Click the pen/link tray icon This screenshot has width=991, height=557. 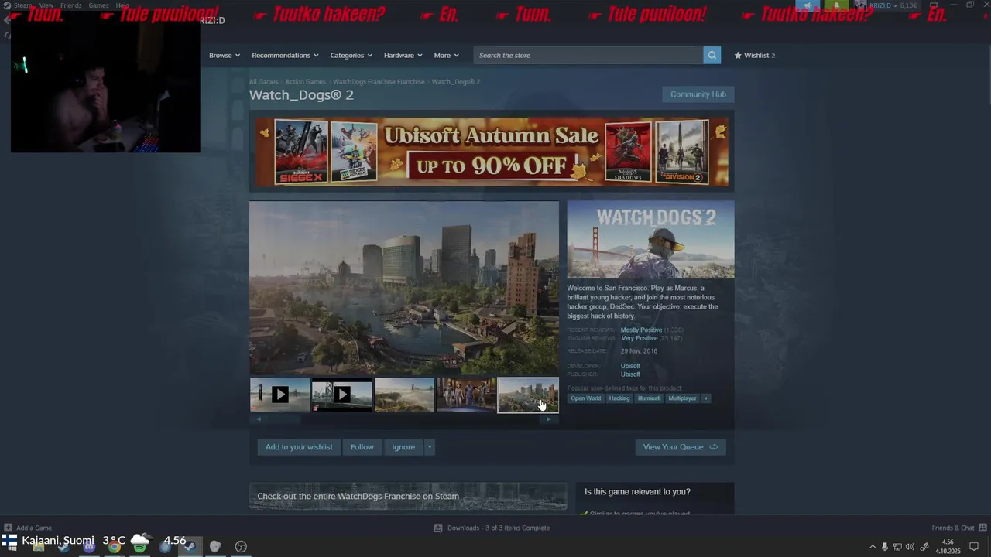pyautogui.click(x=924, y=547)
